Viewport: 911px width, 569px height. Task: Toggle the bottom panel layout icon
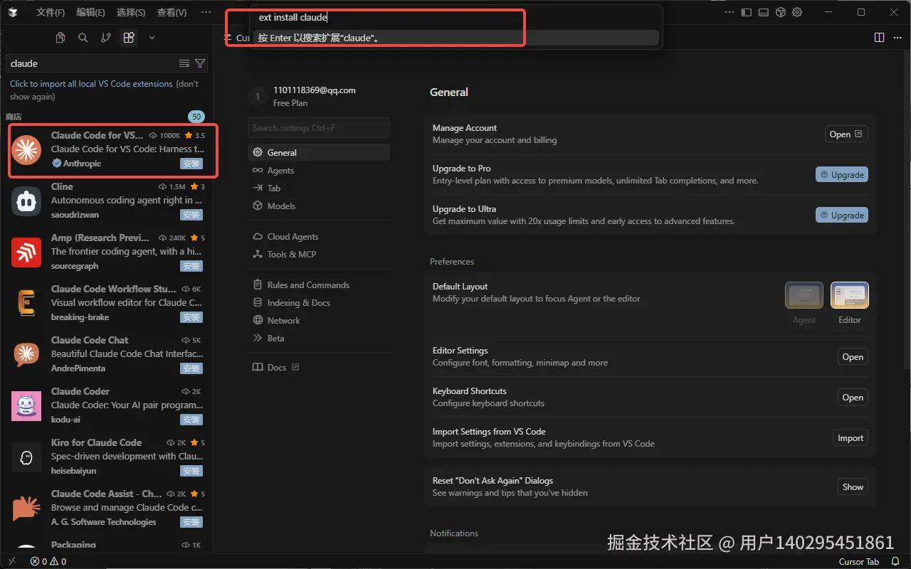pos(764,12)
